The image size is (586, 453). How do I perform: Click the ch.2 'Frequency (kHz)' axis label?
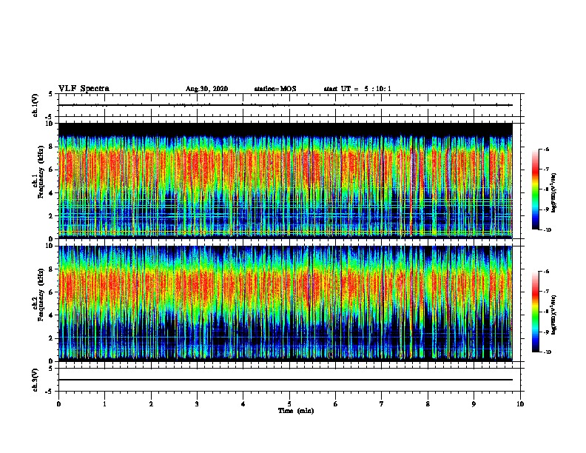point(41,295)
